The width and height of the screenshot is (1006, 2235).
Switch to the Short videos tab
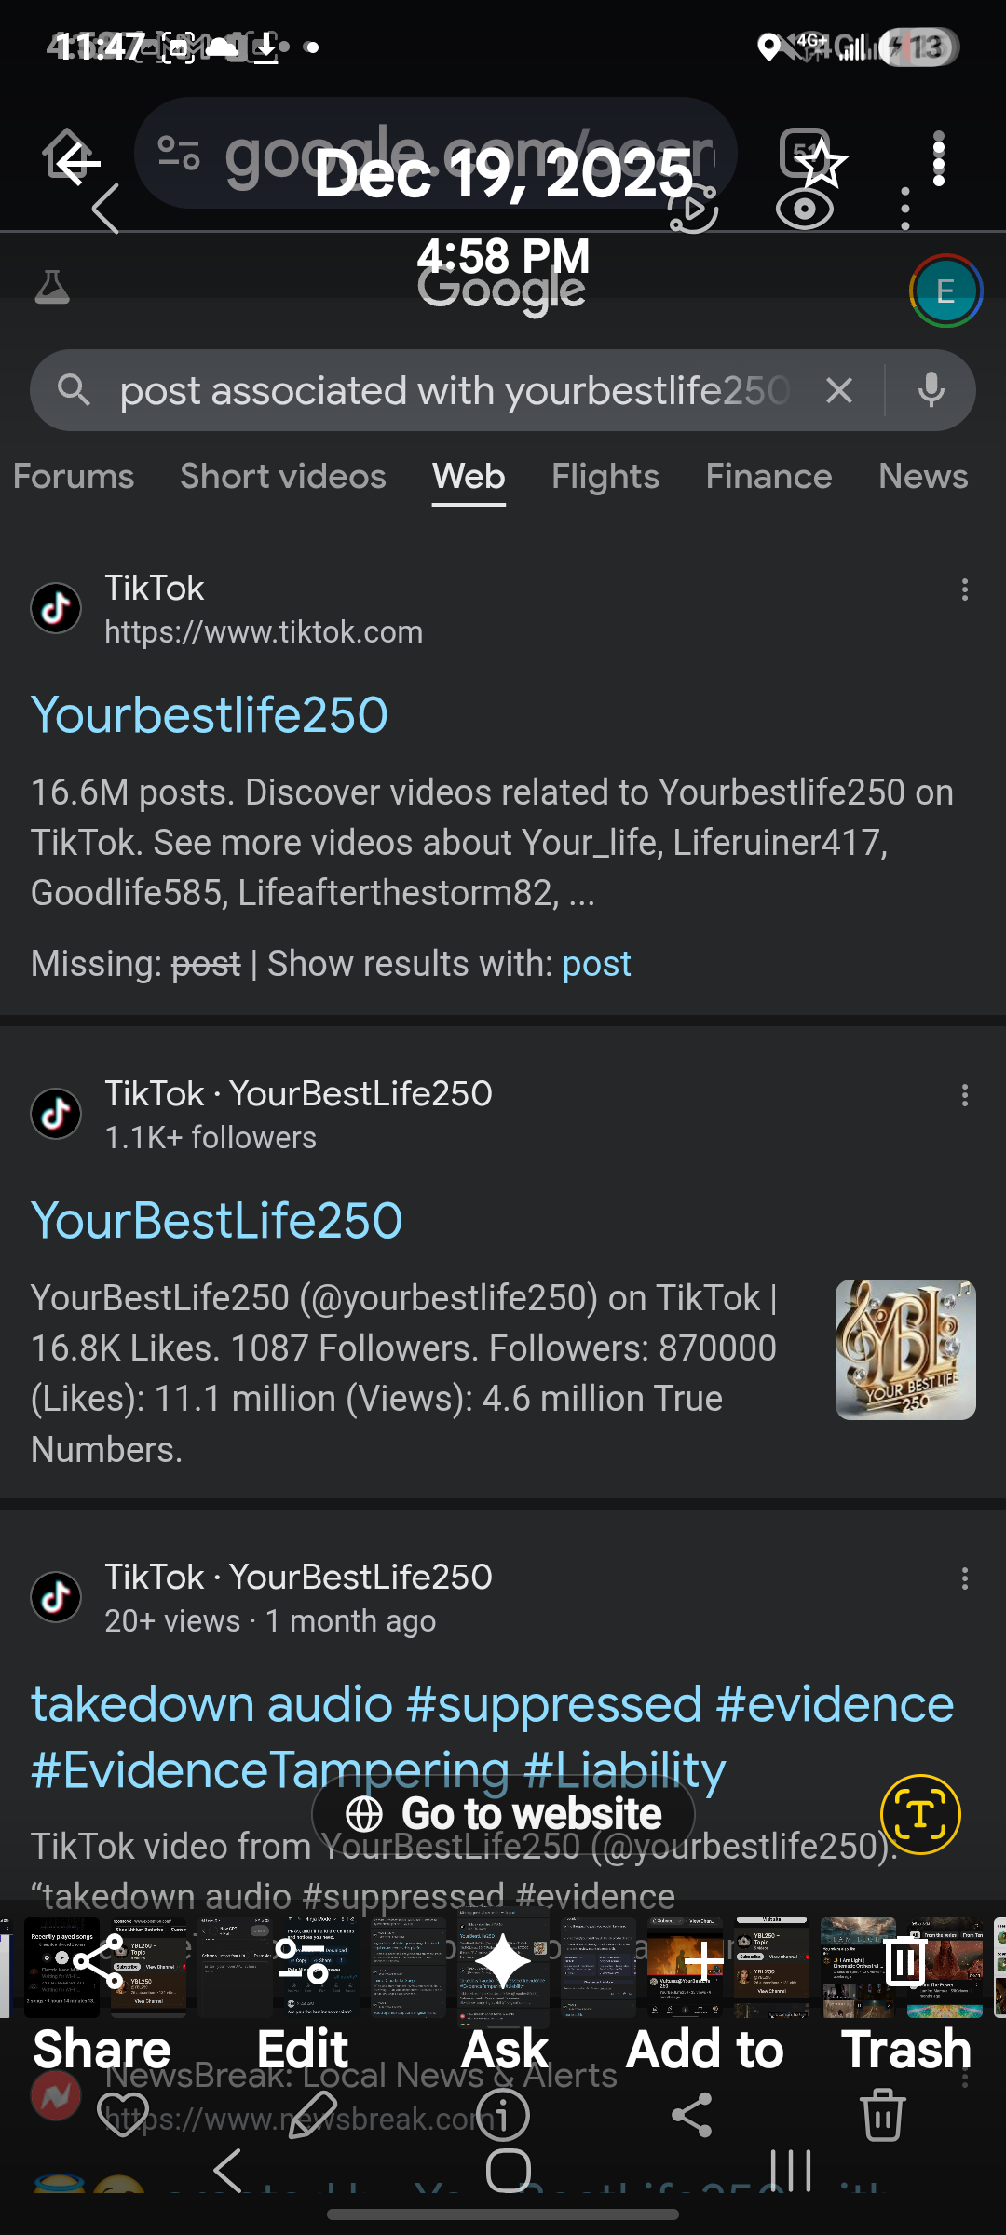(x=283, y=477)
